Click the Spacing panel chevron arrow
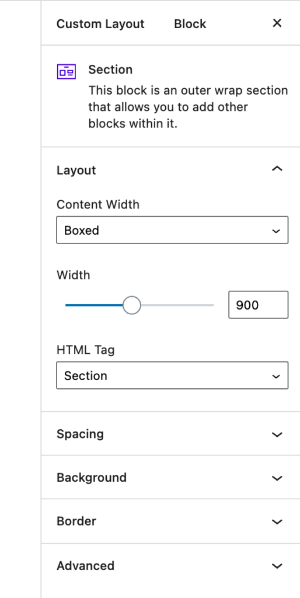The image size is (300, 598). (277, 434)
